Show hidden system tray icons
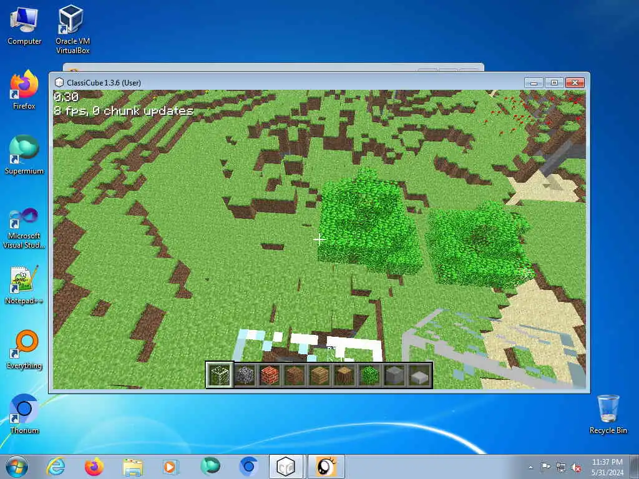Screen dimensions: 639x479 tap(530, 468)
